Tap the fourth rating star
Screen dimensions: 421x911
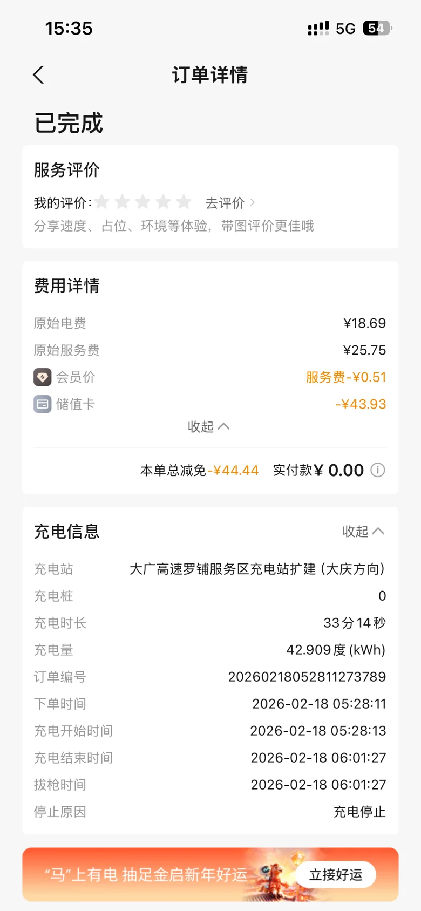(x=163, y=202)
